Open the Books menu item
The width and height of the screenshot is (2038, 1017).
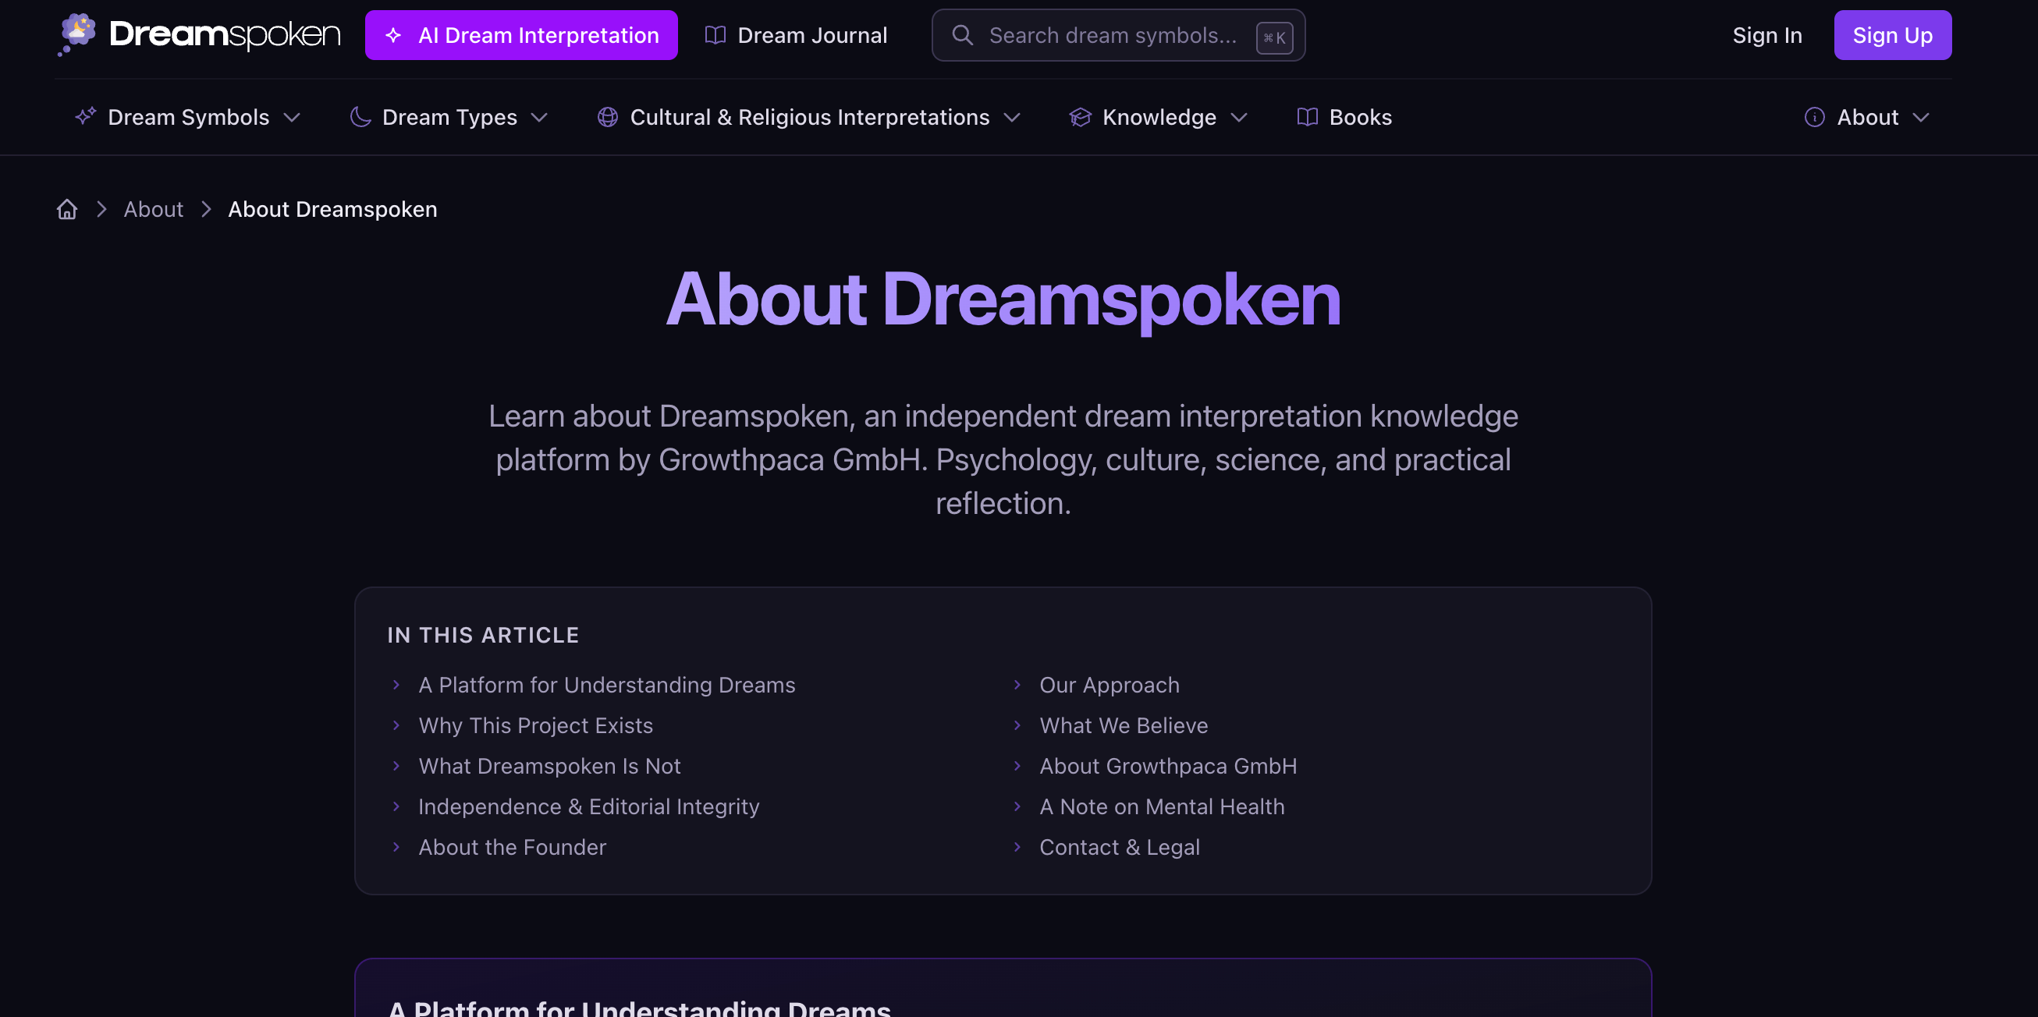(x=1359, y=117)
